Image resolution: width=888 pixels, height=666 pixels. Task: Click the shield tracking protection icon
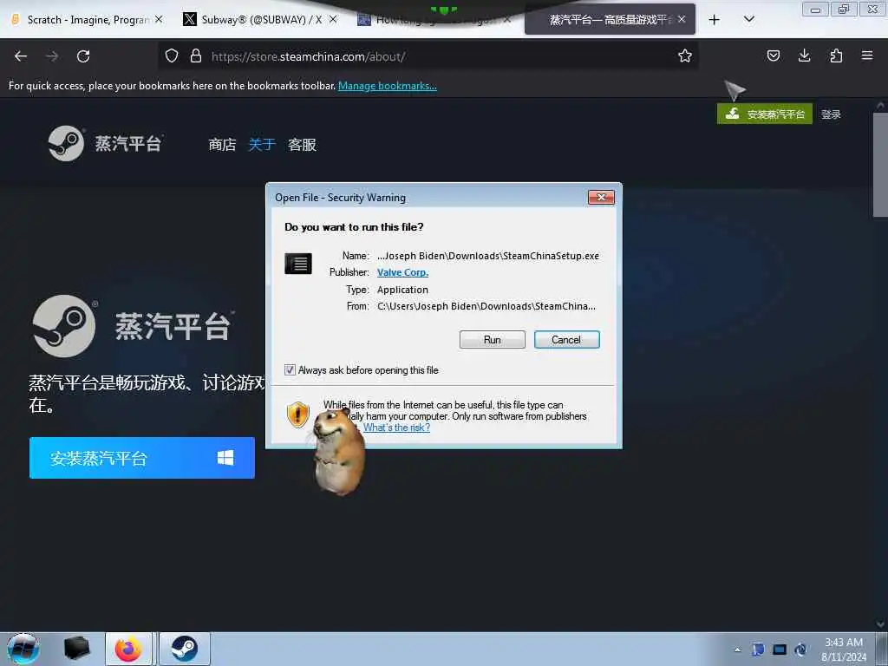click(x=172, y=56)
